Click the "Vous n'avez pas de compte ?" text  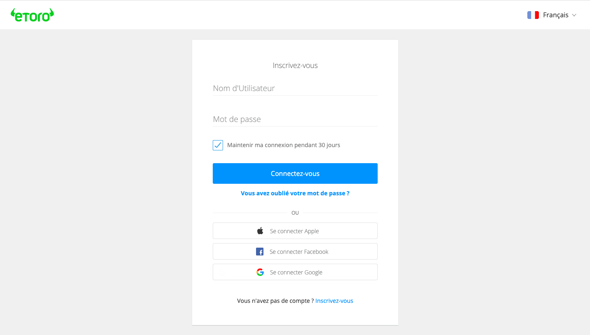(275, 301)
